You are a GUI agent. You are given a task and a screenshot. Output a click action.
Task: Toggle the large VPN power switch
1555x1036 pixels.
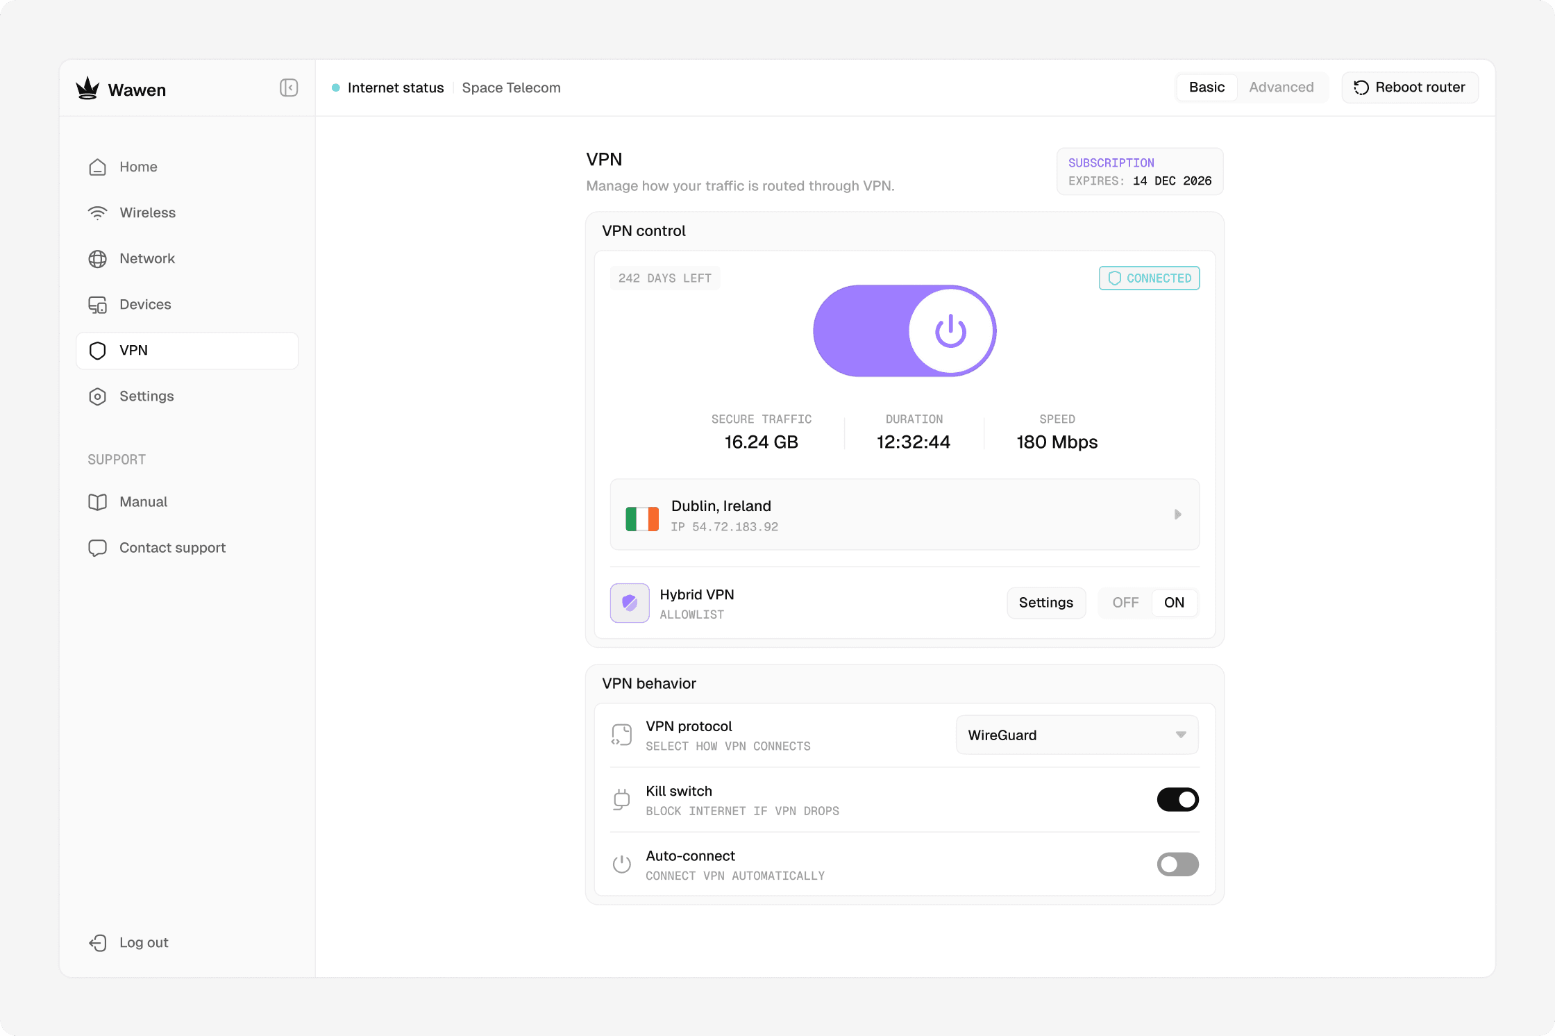[x=904, y=331]
